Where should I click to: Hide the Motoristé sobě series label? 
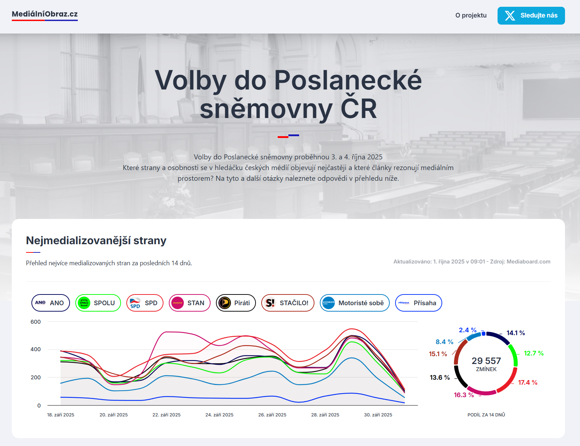(x=361, y=303)
